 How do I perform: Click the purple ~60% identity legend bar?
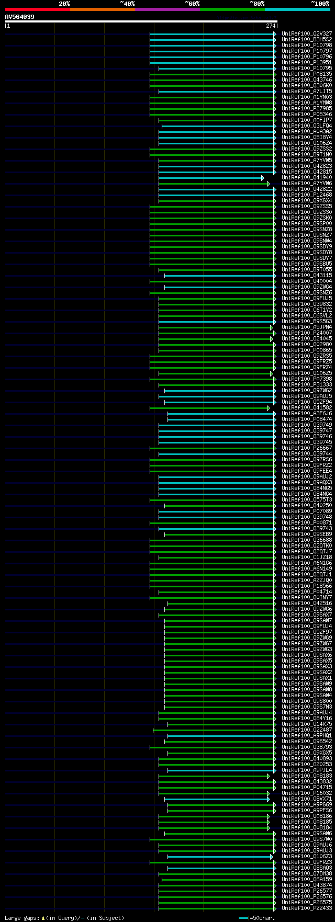(x=167, y=9)
